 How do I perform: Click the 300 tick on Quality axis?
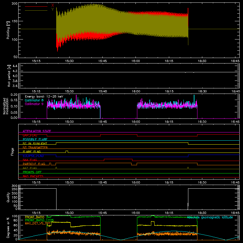pos(15,186)
